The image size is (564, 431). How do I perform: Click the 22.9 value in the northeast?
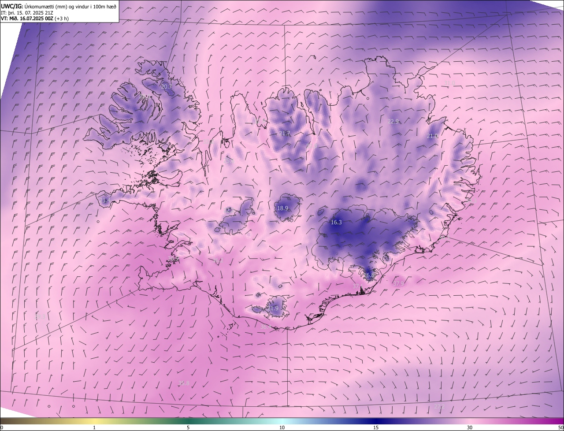[393, 121]
